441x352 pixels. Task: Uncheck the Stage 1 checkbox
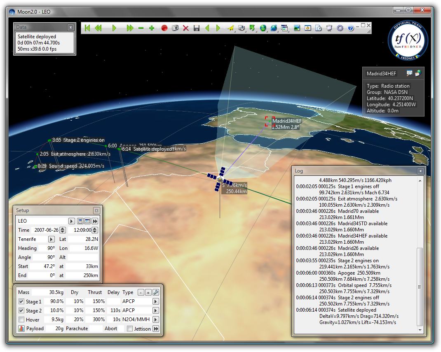(21, 301)
